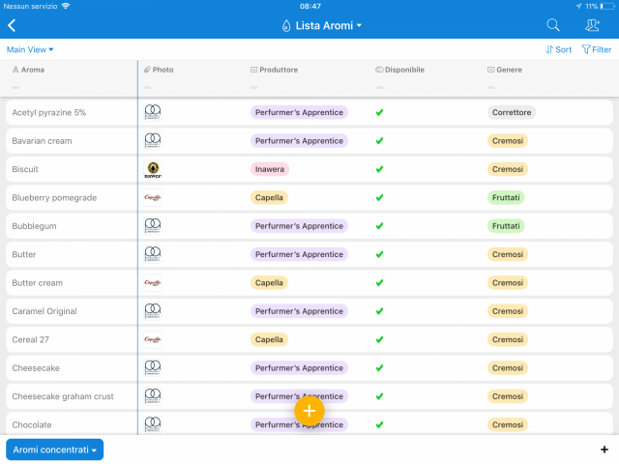Expand the Lista Aromi title menu

tap(328, 26)
